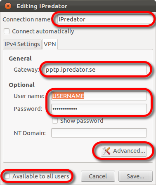Focus the Connection name field containing IPredator
156x185 pixels.
tap(105, 19)
